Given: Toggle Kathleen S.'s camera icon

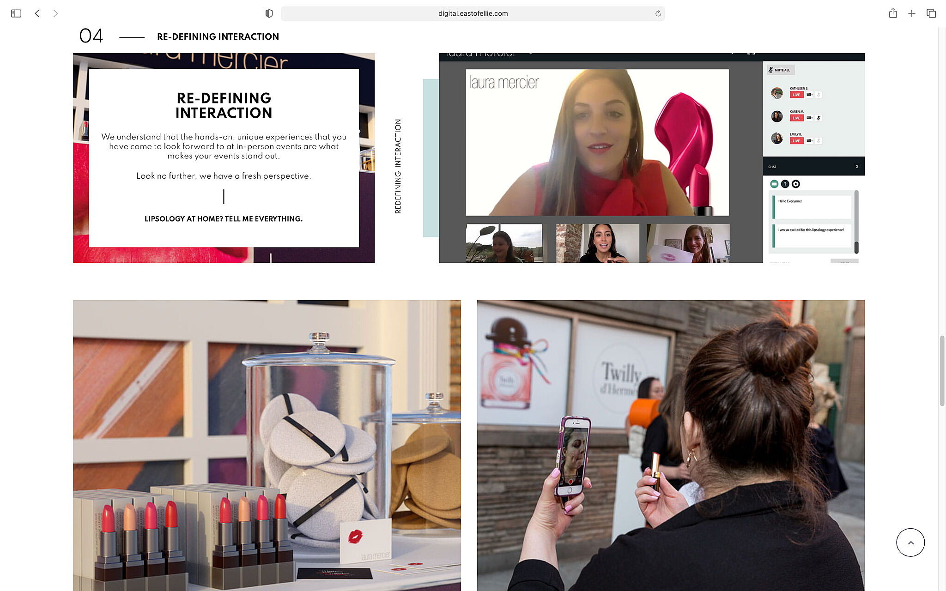Looking at the screenshot, I should tap(809, 95).
